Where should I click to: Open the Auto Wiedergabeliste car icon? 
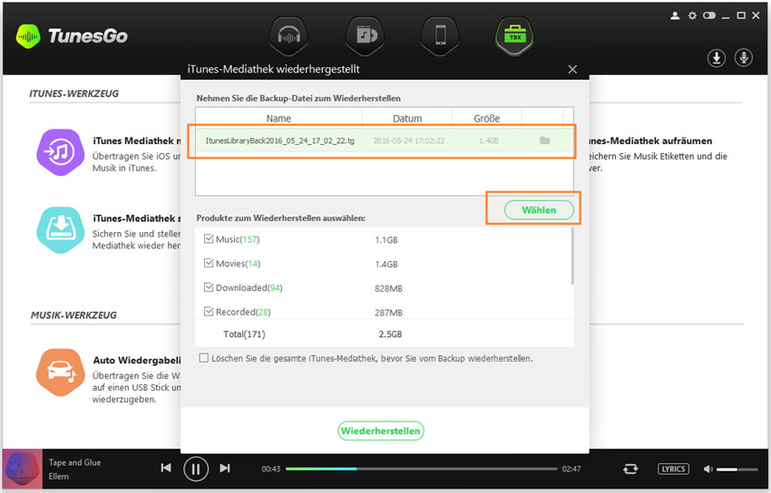pyautogui.click(x=61, y=372)
